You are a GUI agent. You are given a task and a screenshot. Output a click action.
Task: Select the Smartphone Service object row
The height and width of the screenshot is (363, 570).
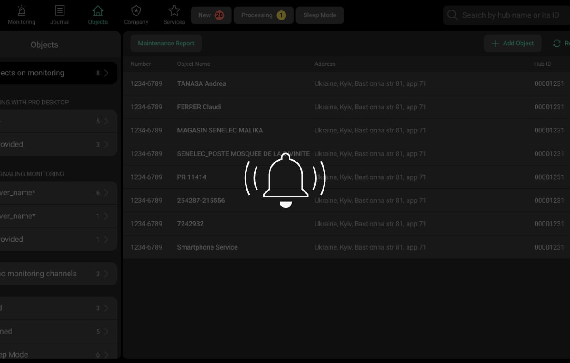pyautogui.click(x=207, y=247)
